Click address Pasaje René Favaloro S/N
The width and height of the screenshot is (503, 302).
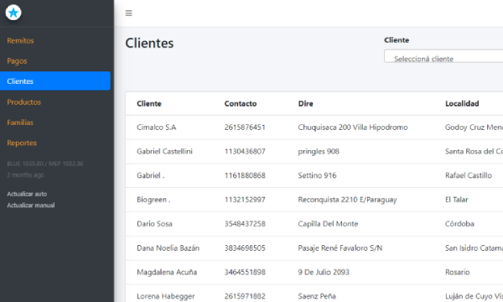(340, 248)
